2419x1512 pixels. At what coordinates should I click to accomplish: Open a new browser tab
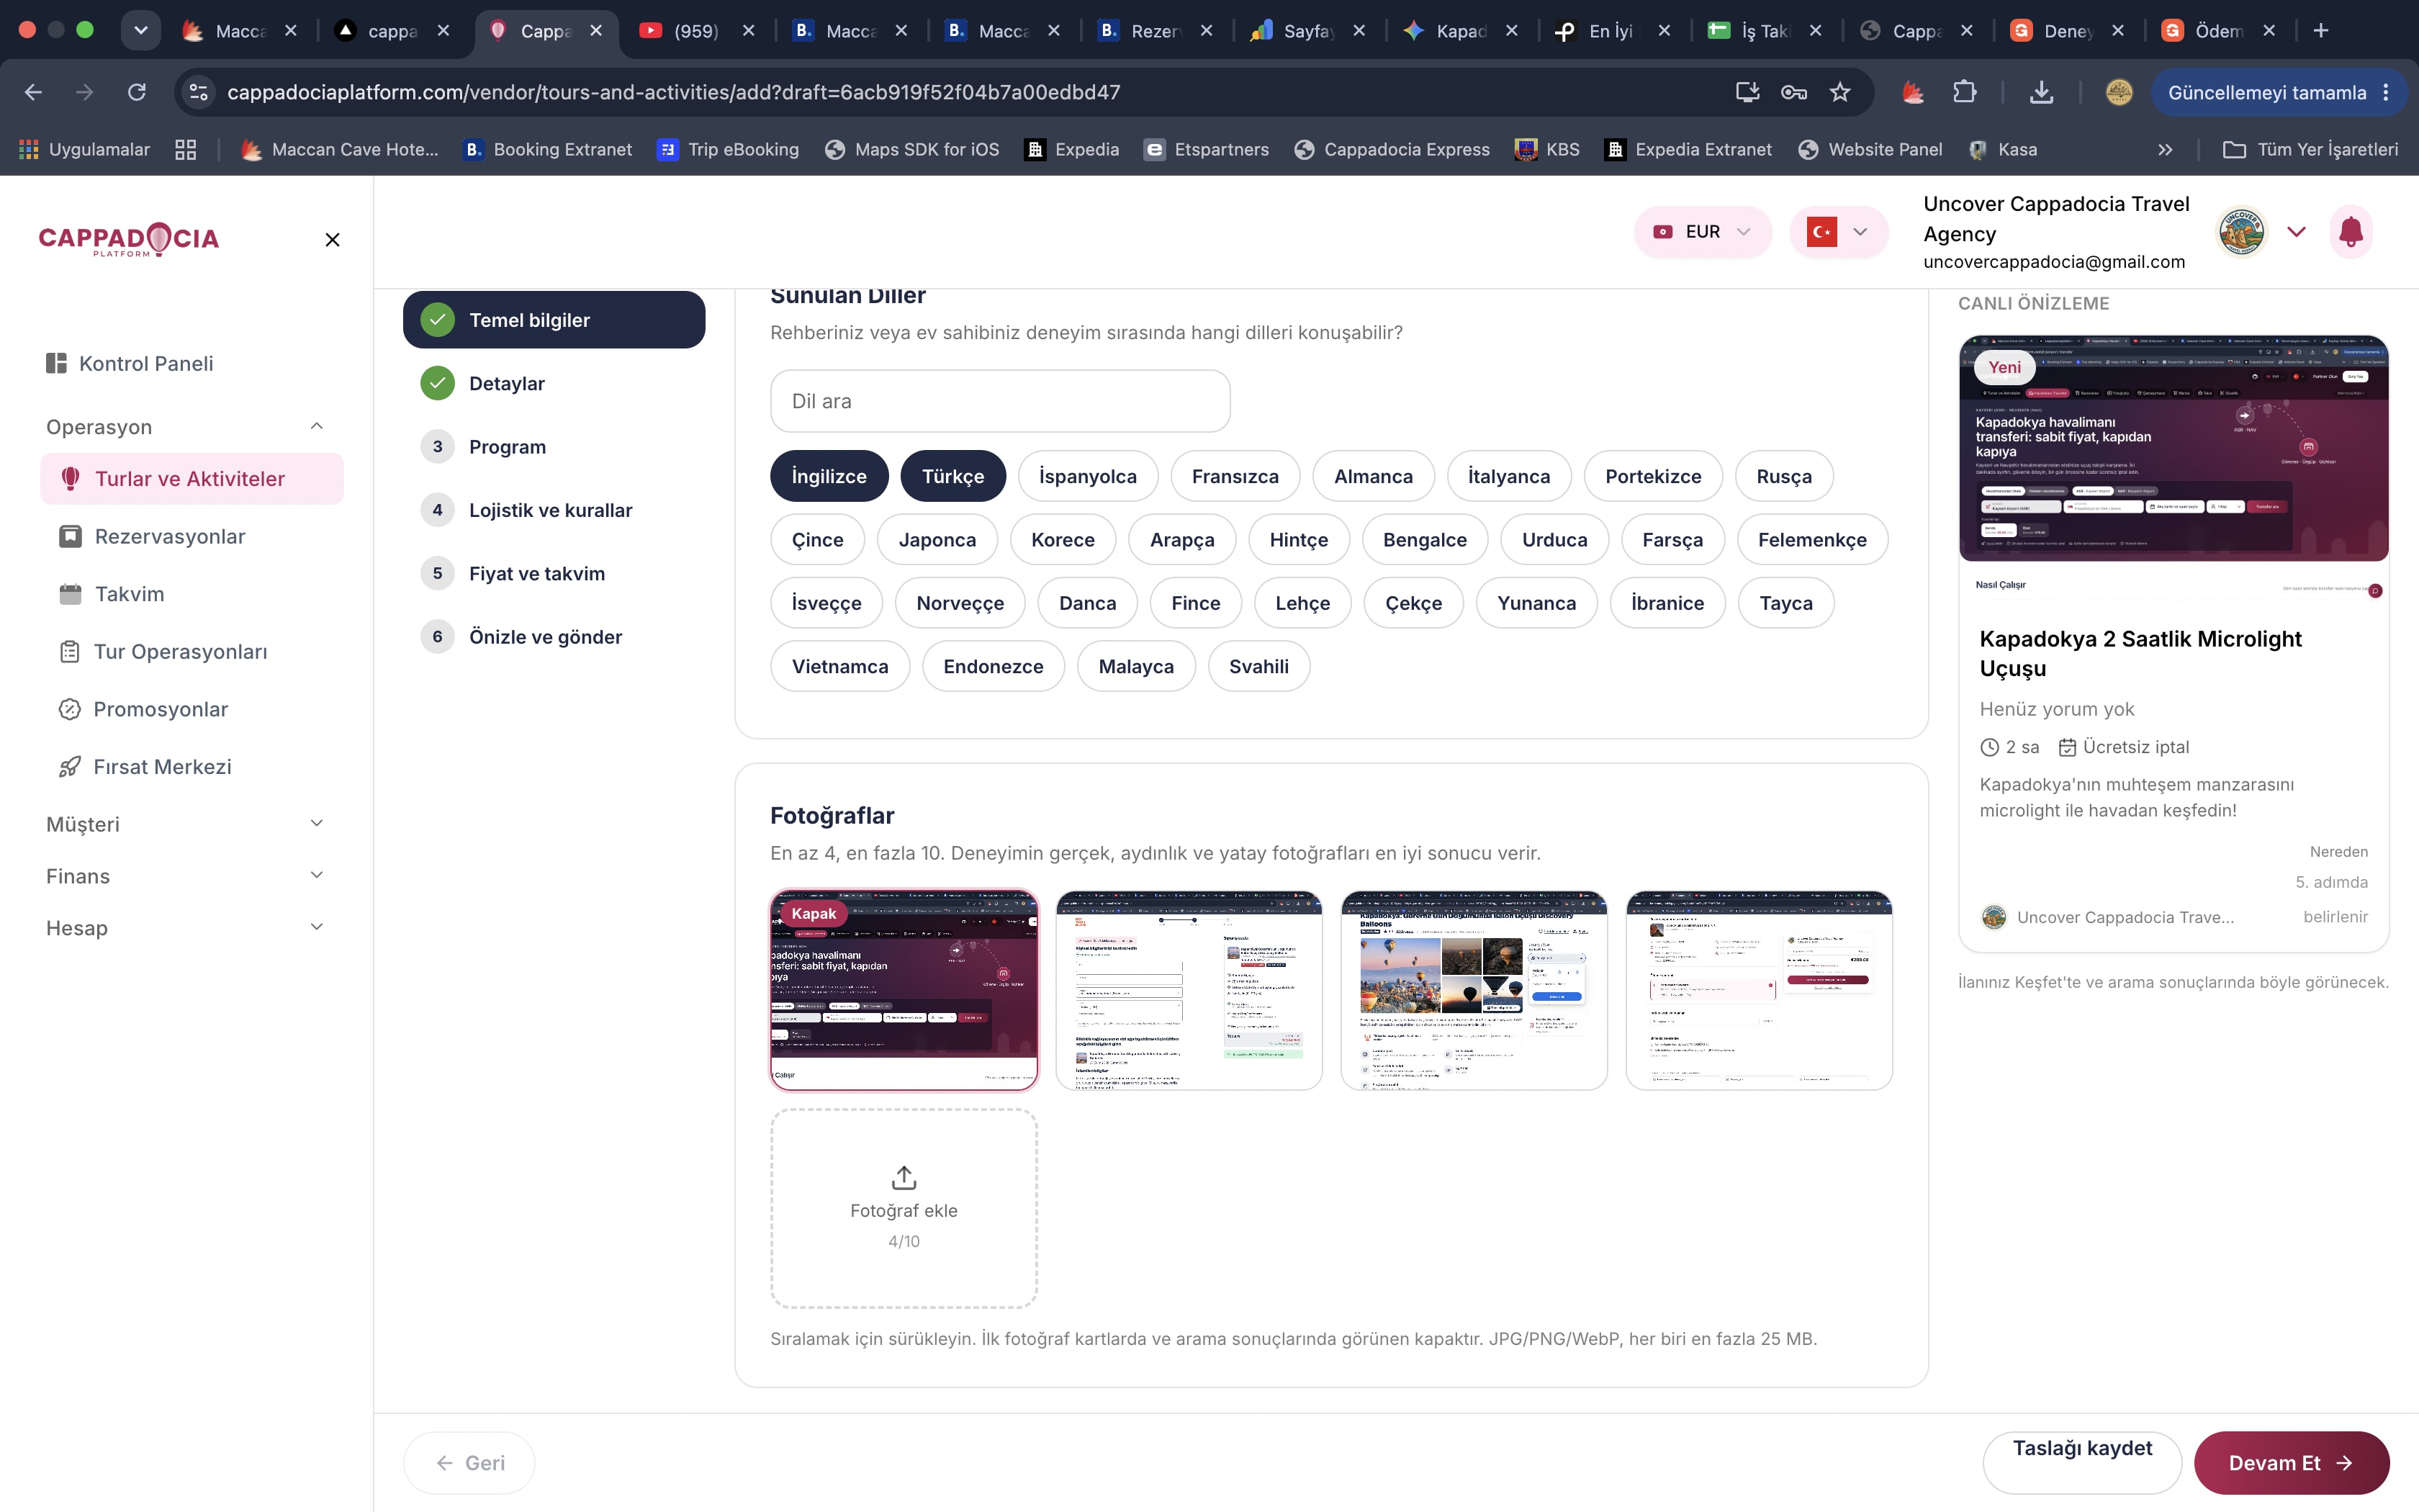click(2321, 31)
